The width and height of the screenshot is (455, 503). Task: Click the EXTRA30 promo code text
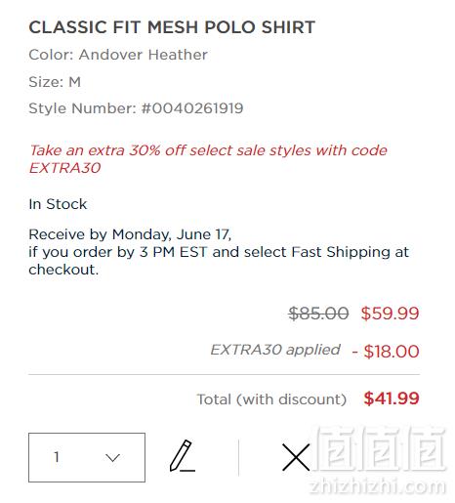tap(64, 168)
